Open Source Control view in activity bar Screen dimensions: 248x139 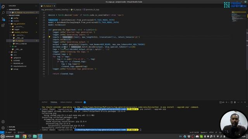3,19
